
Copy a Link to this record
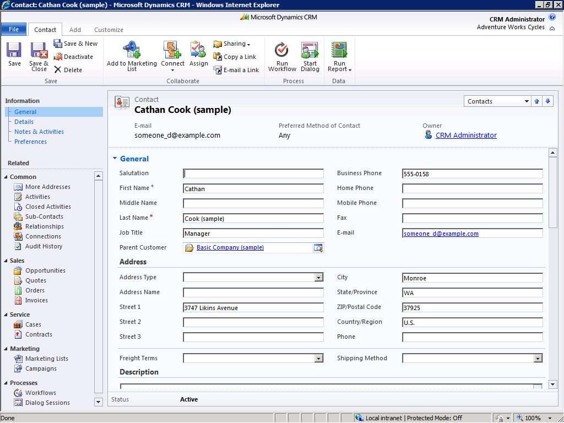(235, 57)
